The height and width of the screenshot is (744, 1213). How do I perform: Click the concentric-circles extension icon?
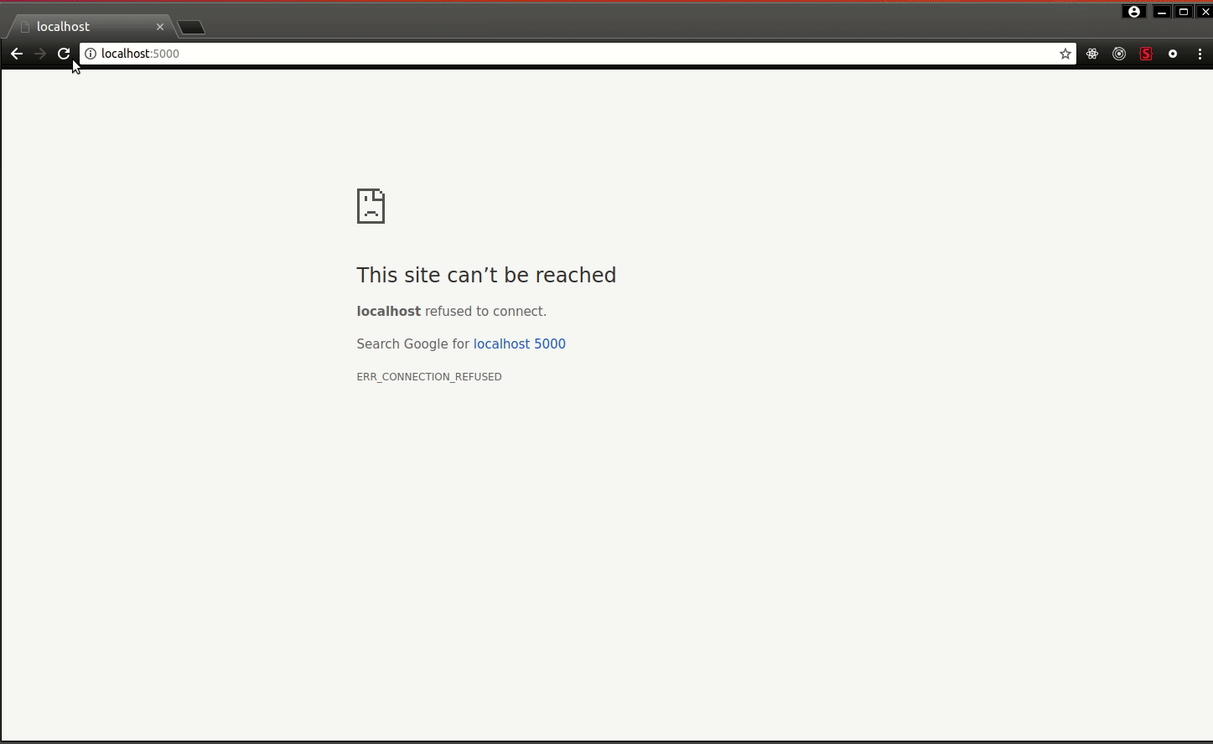(x=1118, y=54)
